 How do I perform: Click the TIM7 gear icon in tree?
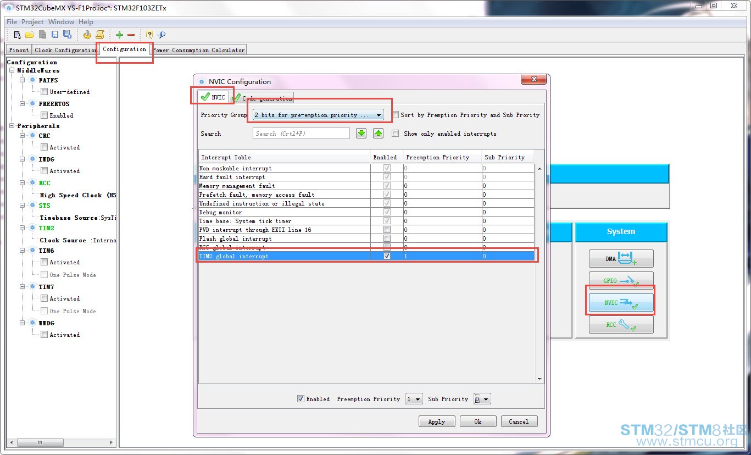32,286
